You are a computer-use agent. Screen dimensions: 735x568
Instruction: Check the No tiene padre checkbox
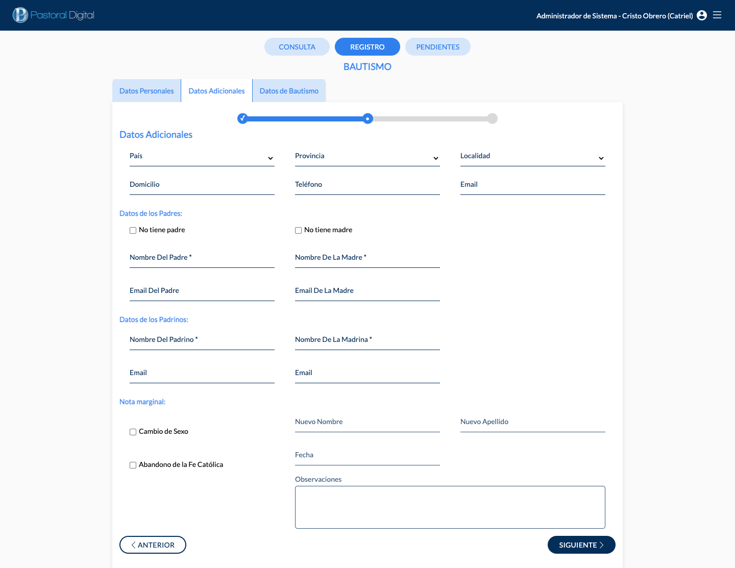133,230
